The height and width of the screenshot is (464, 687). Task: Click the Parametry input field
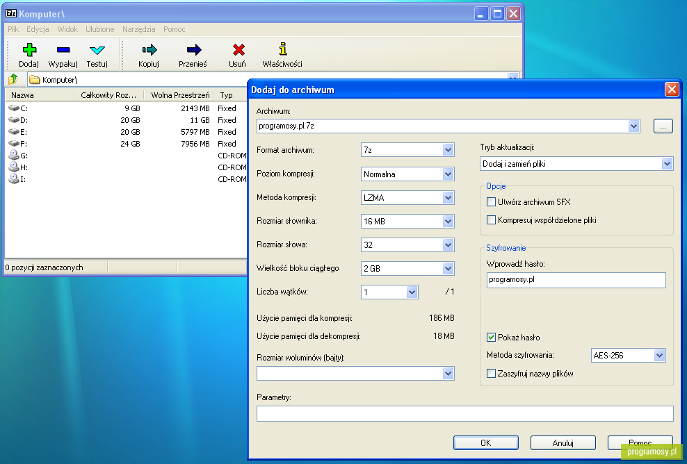[x=464, y=413]
